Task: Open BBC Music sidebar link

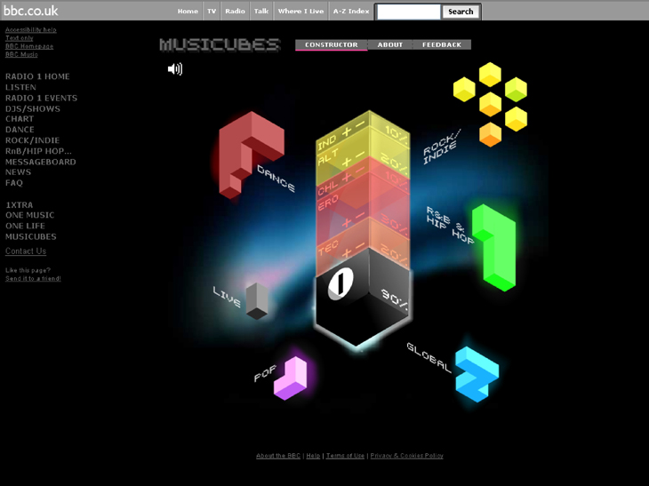Action: click(21, 54)
